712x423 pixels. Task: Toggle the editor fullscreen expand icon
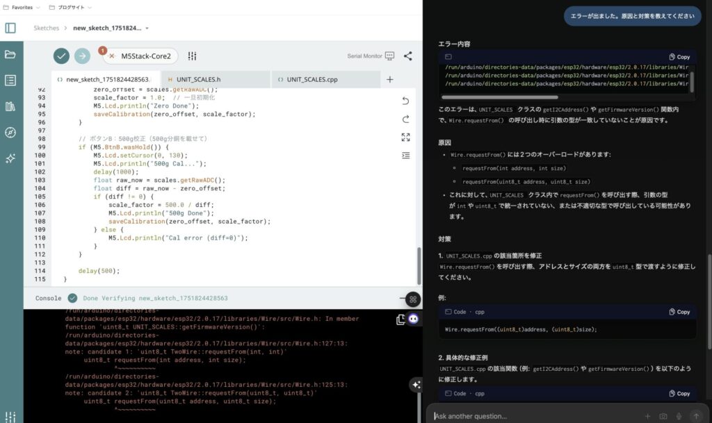(405, 137)
